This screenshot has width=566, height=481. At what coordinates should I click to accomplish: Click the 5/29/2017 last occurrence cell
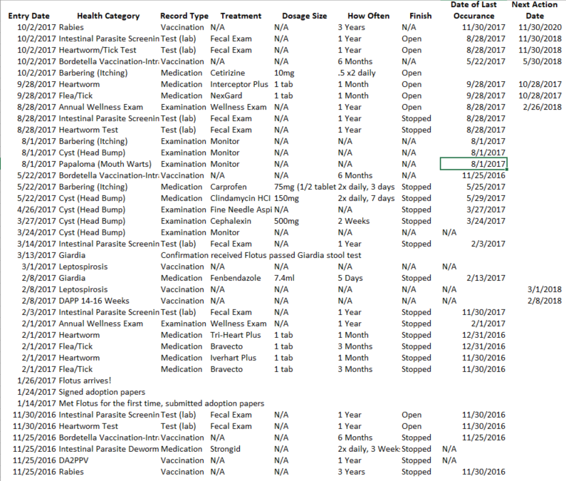[x=486, y=198]
